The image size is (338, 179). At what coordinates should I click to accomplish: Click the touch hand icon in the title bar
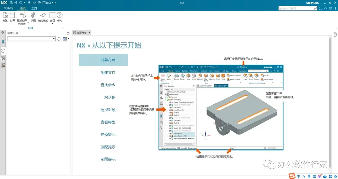(34, 3)
